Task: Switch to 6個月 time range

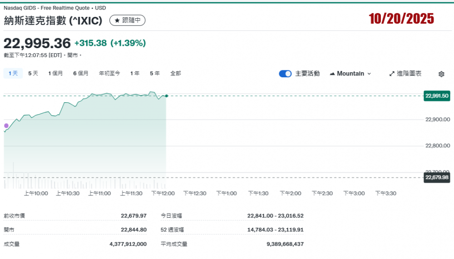Action: click(x=81, y=73)
